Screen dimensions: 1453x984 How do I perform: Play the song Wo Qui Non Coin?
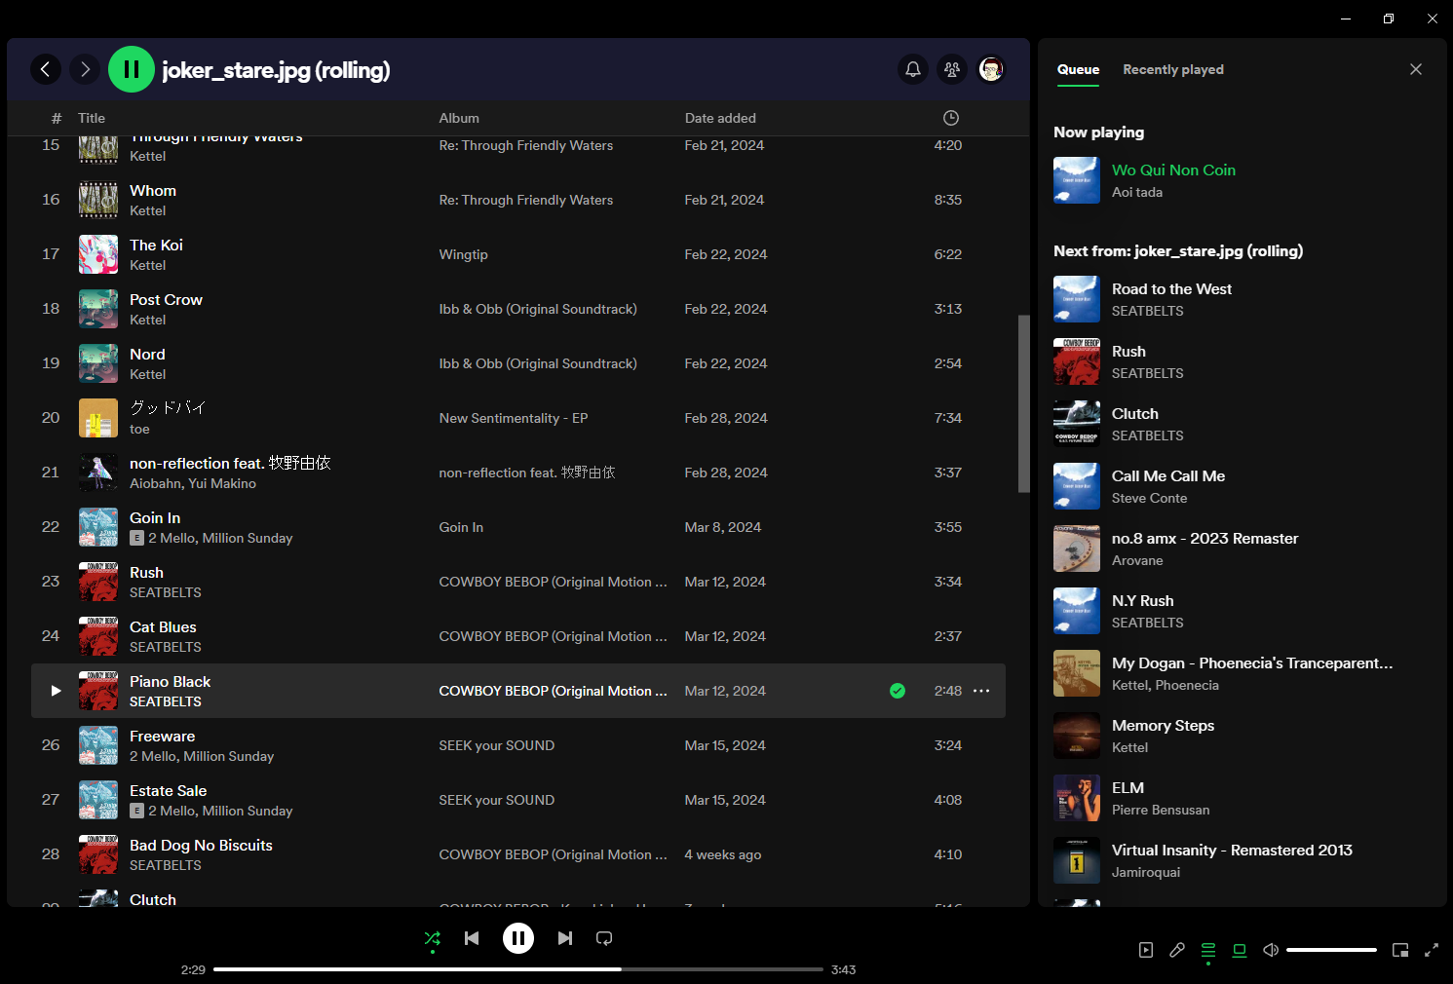(1173, 170)
